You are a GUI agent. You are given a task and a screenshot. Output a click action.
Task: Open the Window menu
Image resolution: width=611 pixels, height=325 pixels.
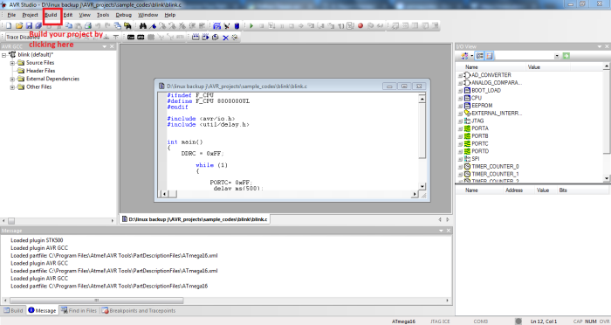pos(148,15)
